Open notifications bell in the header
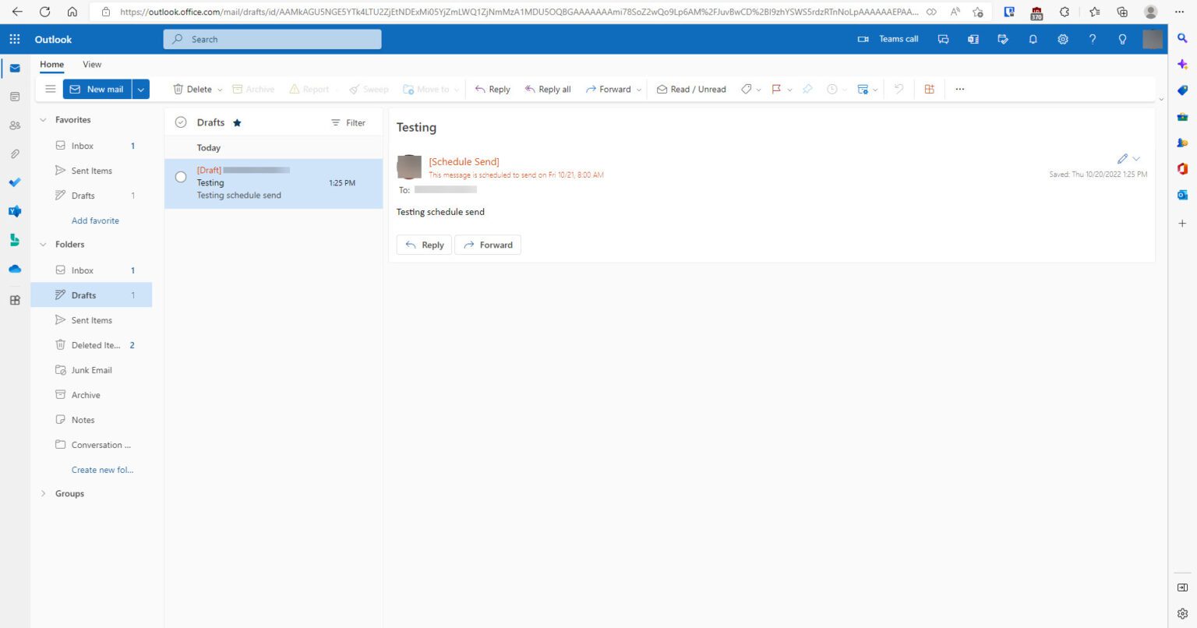Screen dimensions: 1197x628 pos(1033,39)
